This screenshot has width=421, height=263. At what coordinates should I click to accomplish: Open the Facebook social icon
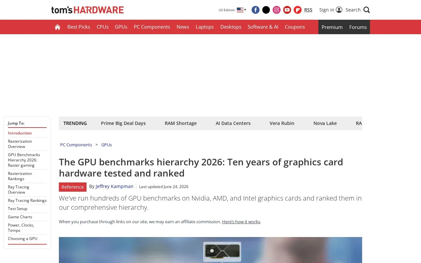(256, 10)
